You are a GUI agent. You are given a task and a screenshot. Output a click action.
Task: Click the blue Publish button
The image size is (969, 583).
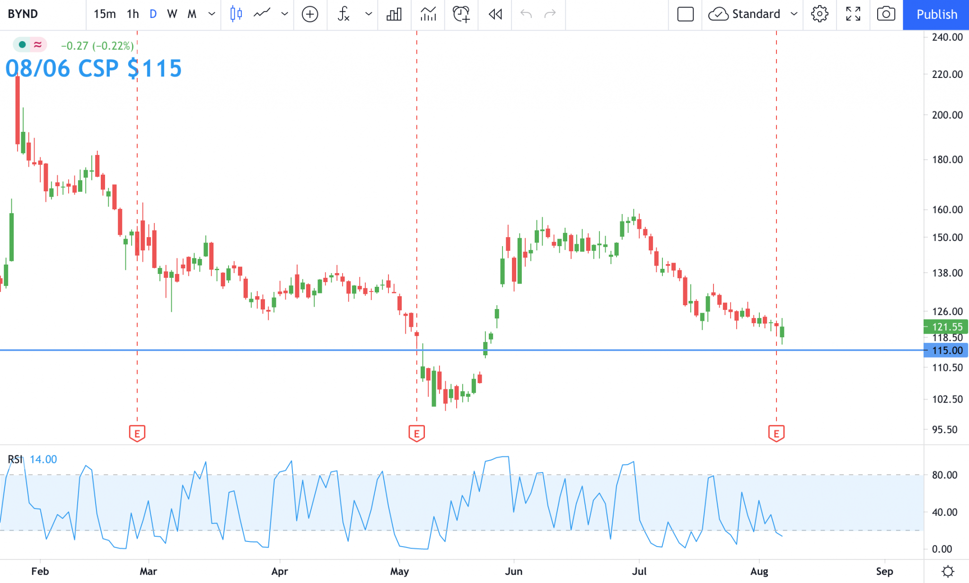[936, 15]
